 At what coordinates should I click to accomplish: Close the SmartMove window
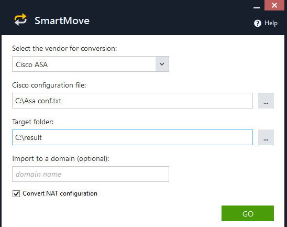click(x=274, y=5)
